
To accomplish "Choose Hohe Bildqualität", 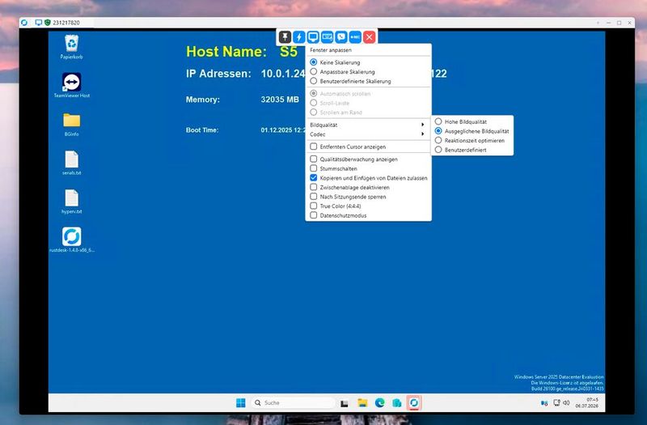I will tap(460, 122).
